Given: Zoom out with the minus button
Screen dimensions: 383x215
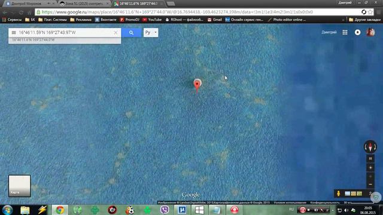Looking at the screenshot, I should (370, 185).
